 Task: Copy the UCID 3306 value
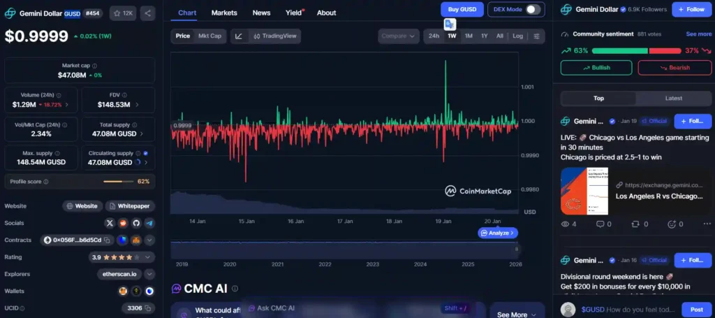[x=149, y=308]
